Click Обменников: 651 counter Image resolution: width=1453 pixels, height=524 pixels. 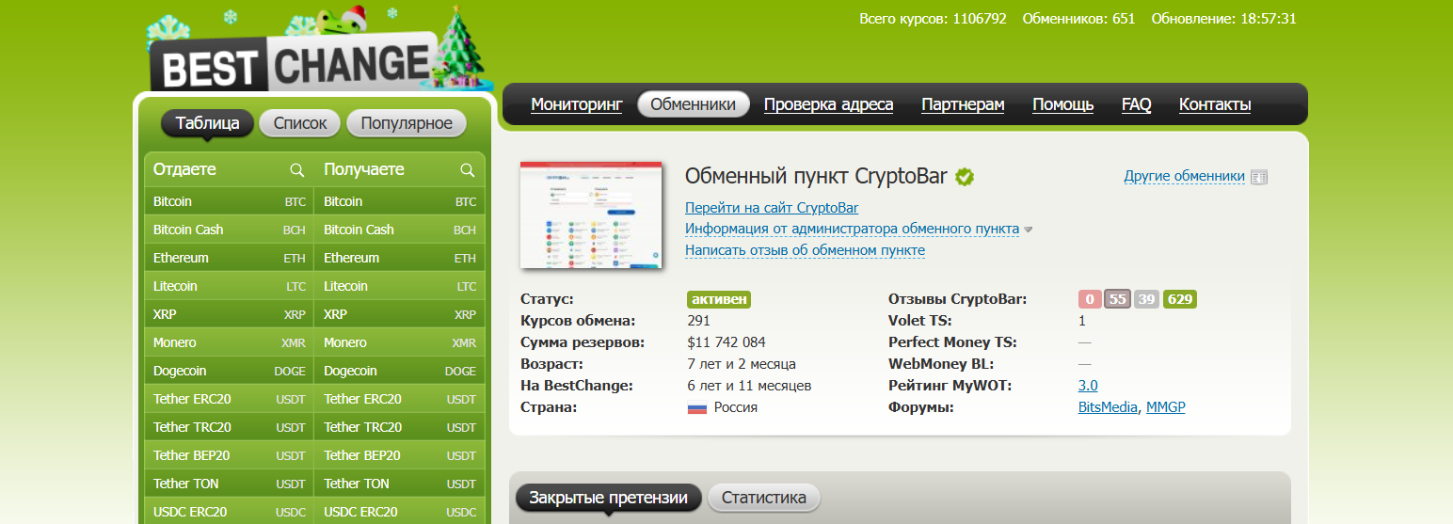tap(1078, 18)
